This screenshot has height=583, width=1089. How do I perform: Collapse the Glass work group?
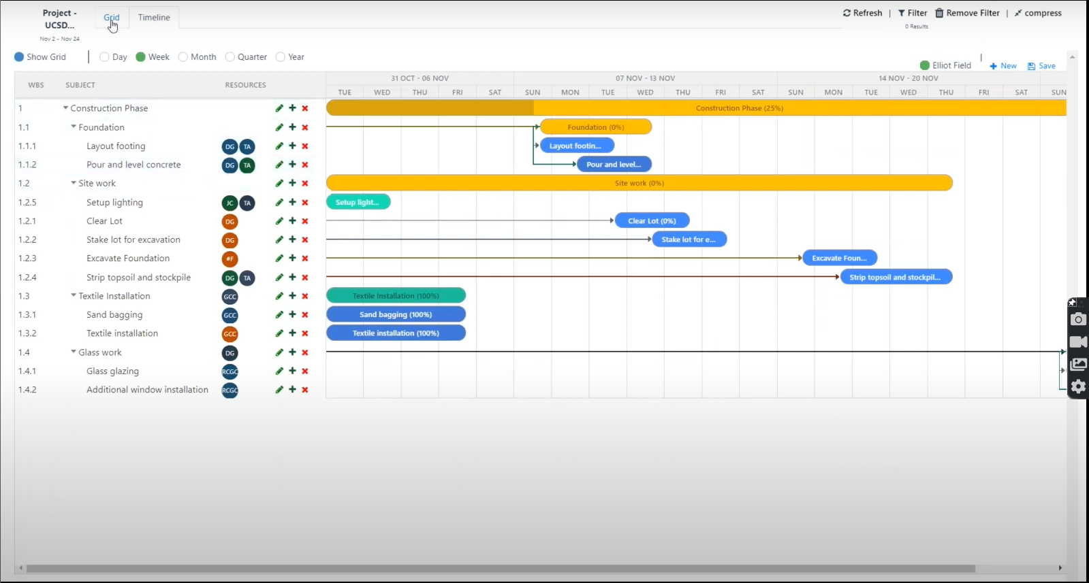[74, 352]
